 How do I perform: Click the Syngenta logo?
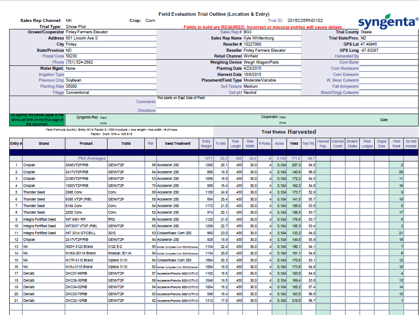[388, 21]
